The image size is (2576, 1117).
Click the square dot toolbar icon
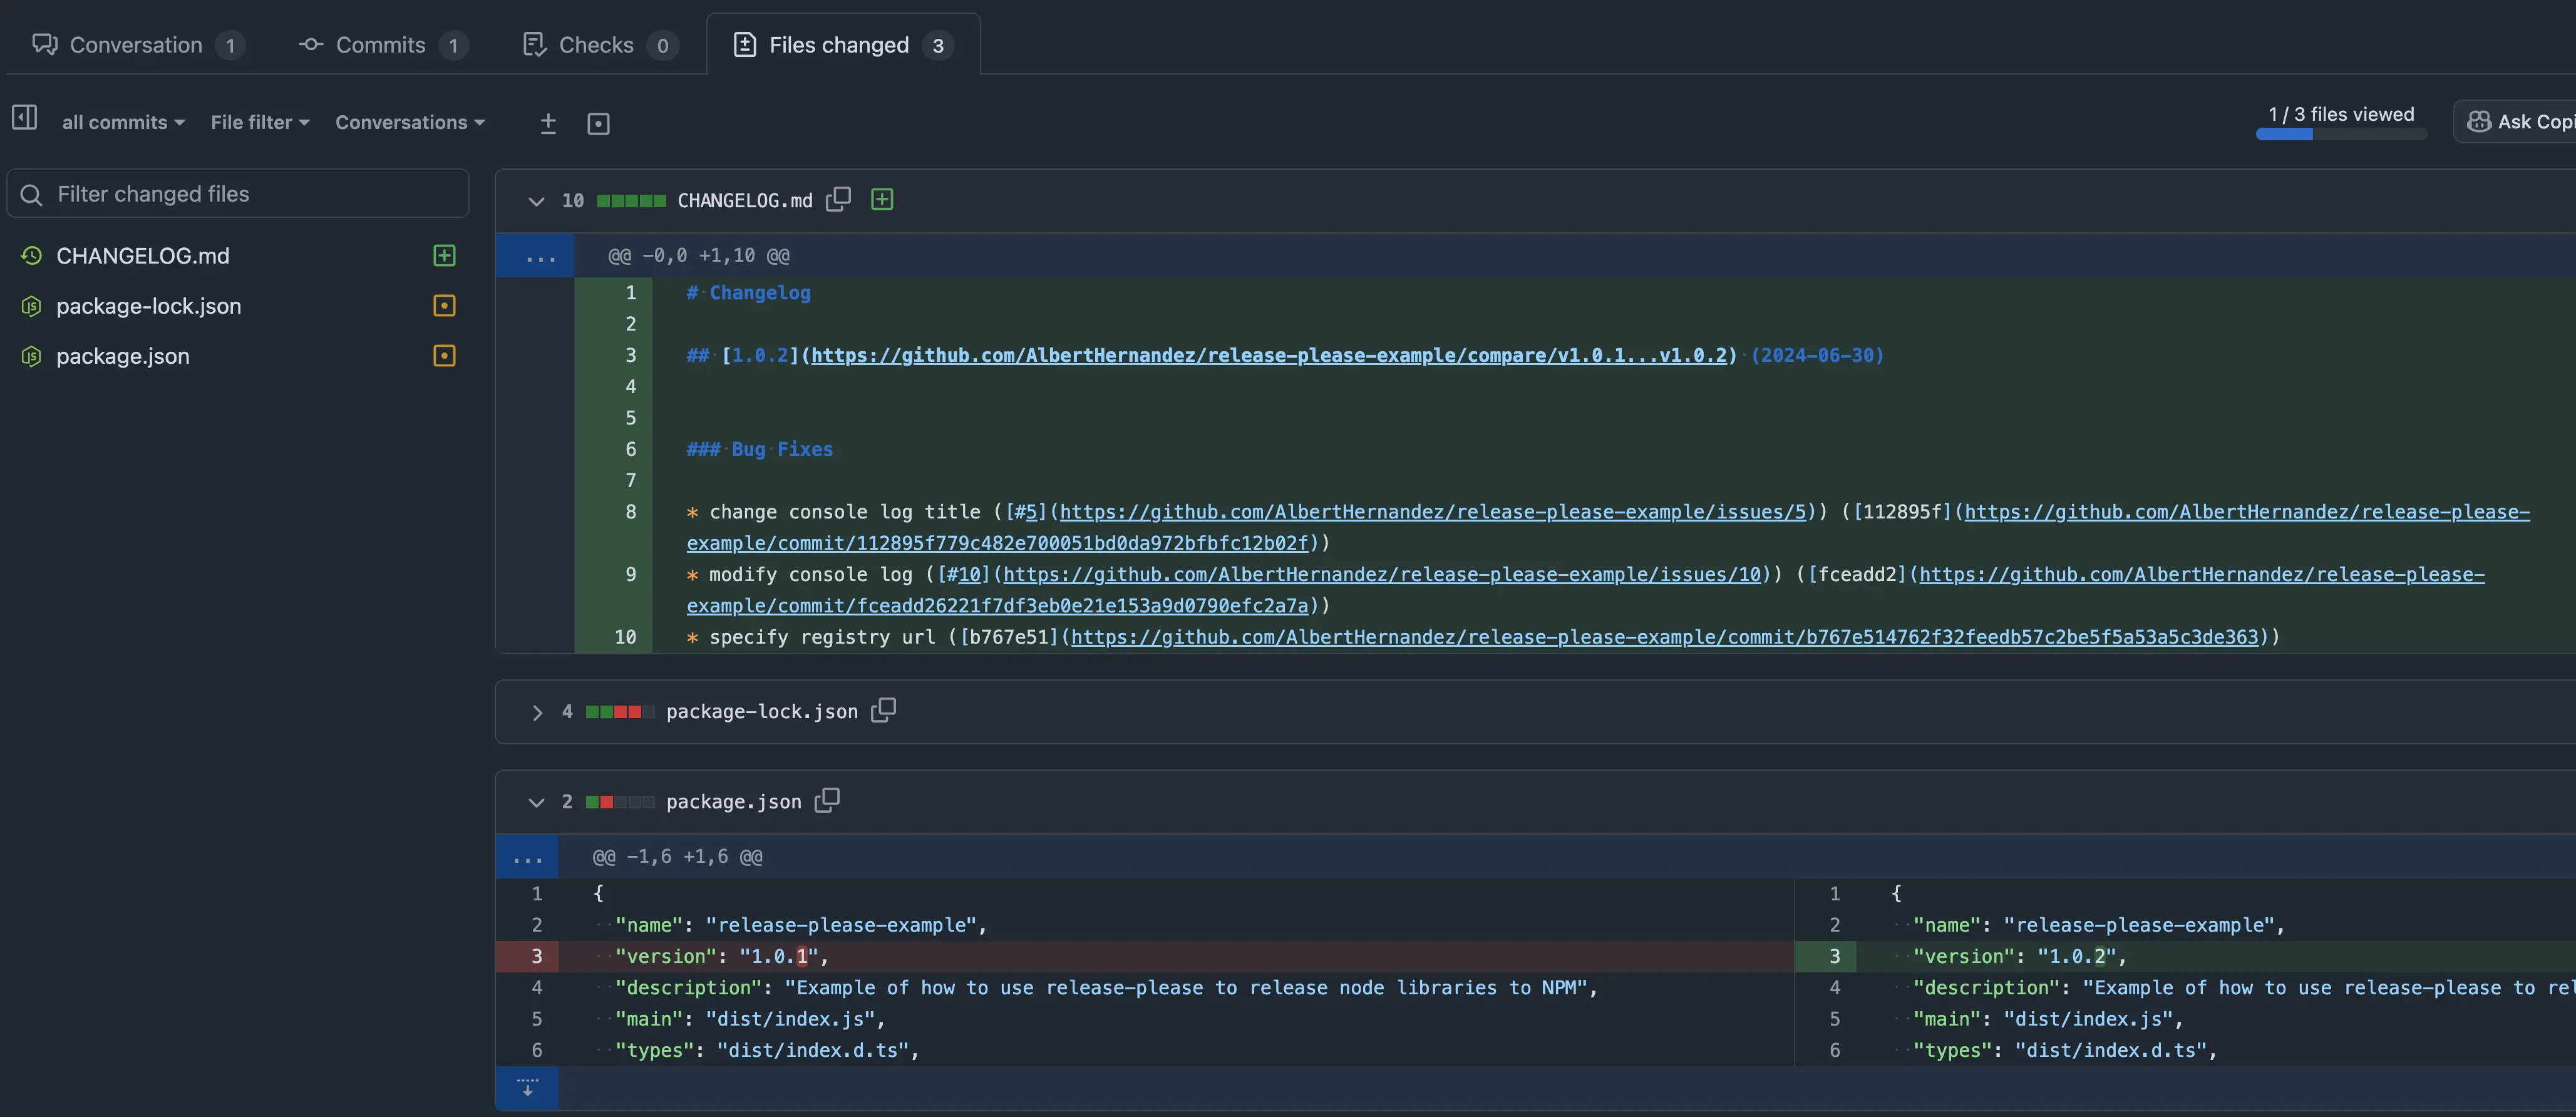pyautogui.click(x=598, y=123)
